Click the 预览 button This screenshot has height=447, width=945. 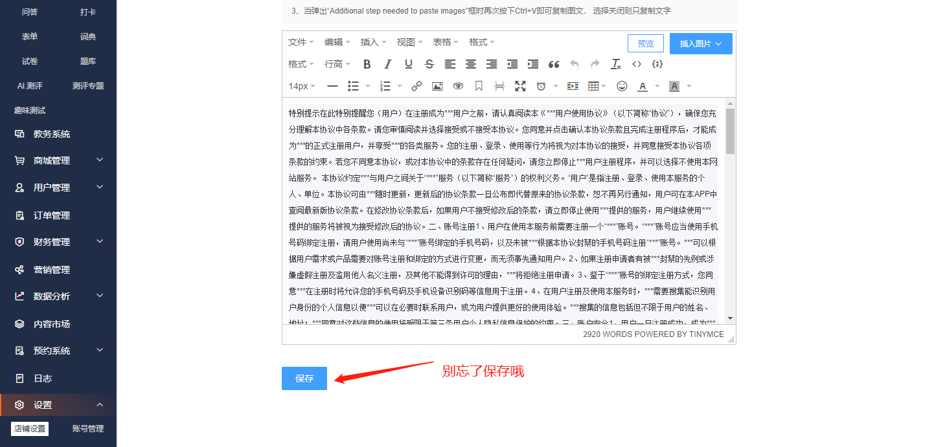click(x=645, y=43)
